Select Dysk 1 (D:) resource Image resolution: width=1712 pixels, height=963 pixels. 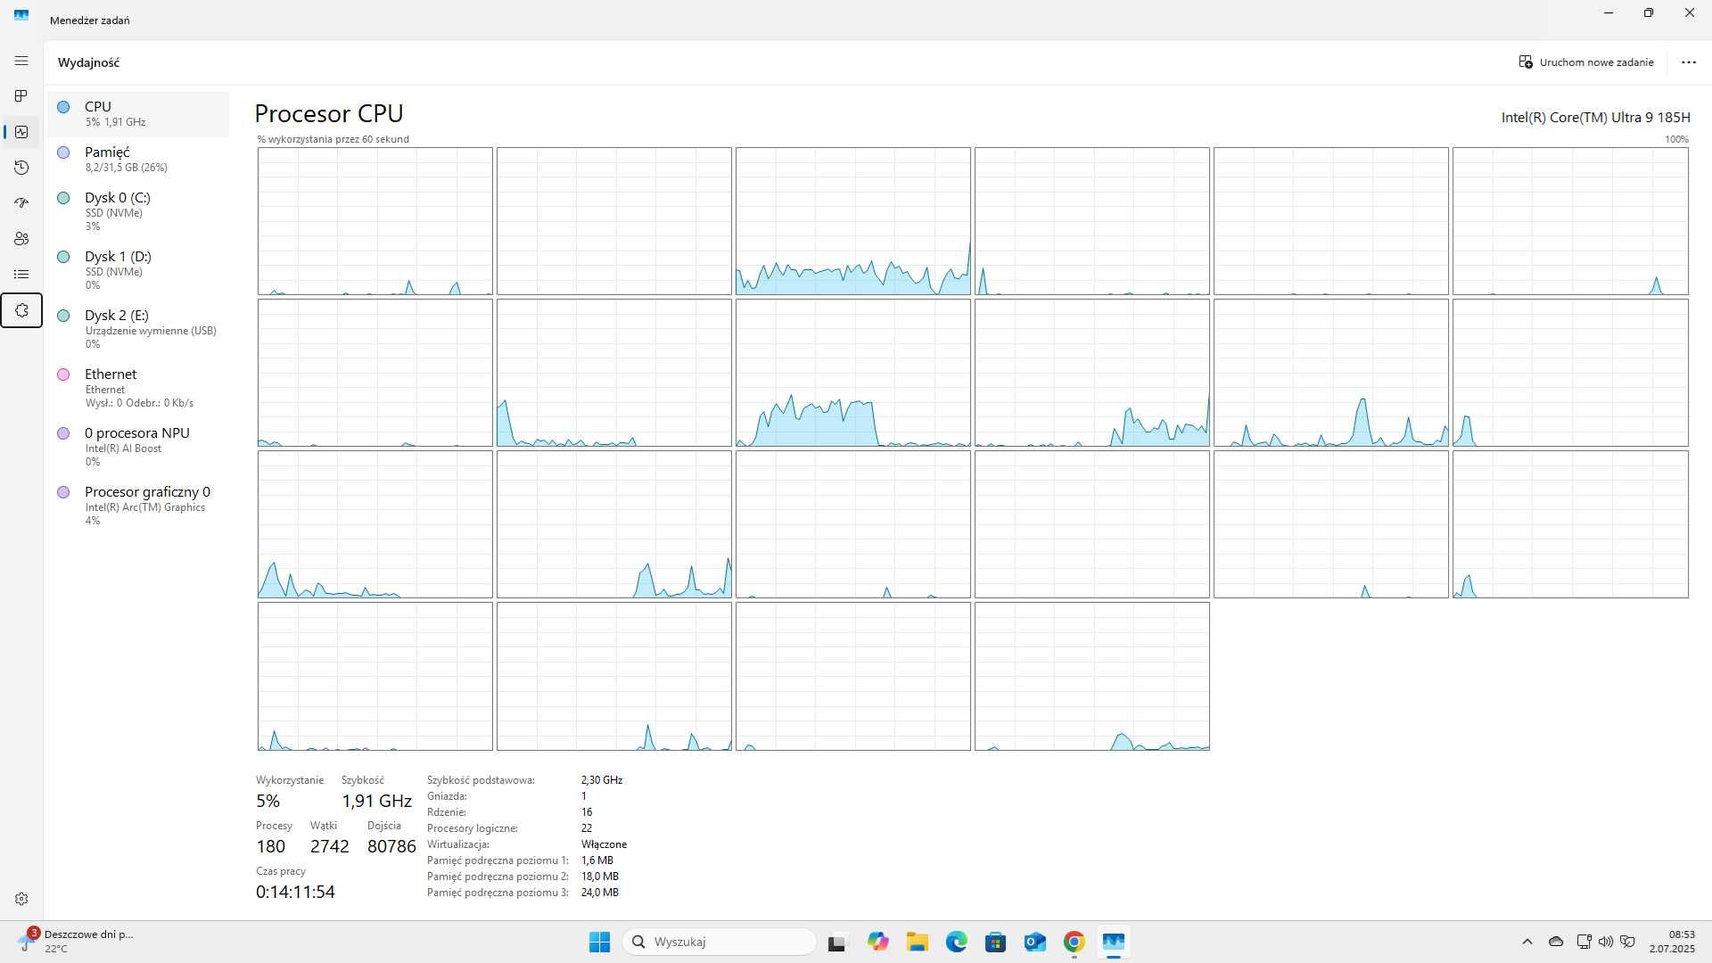point(138,270)
